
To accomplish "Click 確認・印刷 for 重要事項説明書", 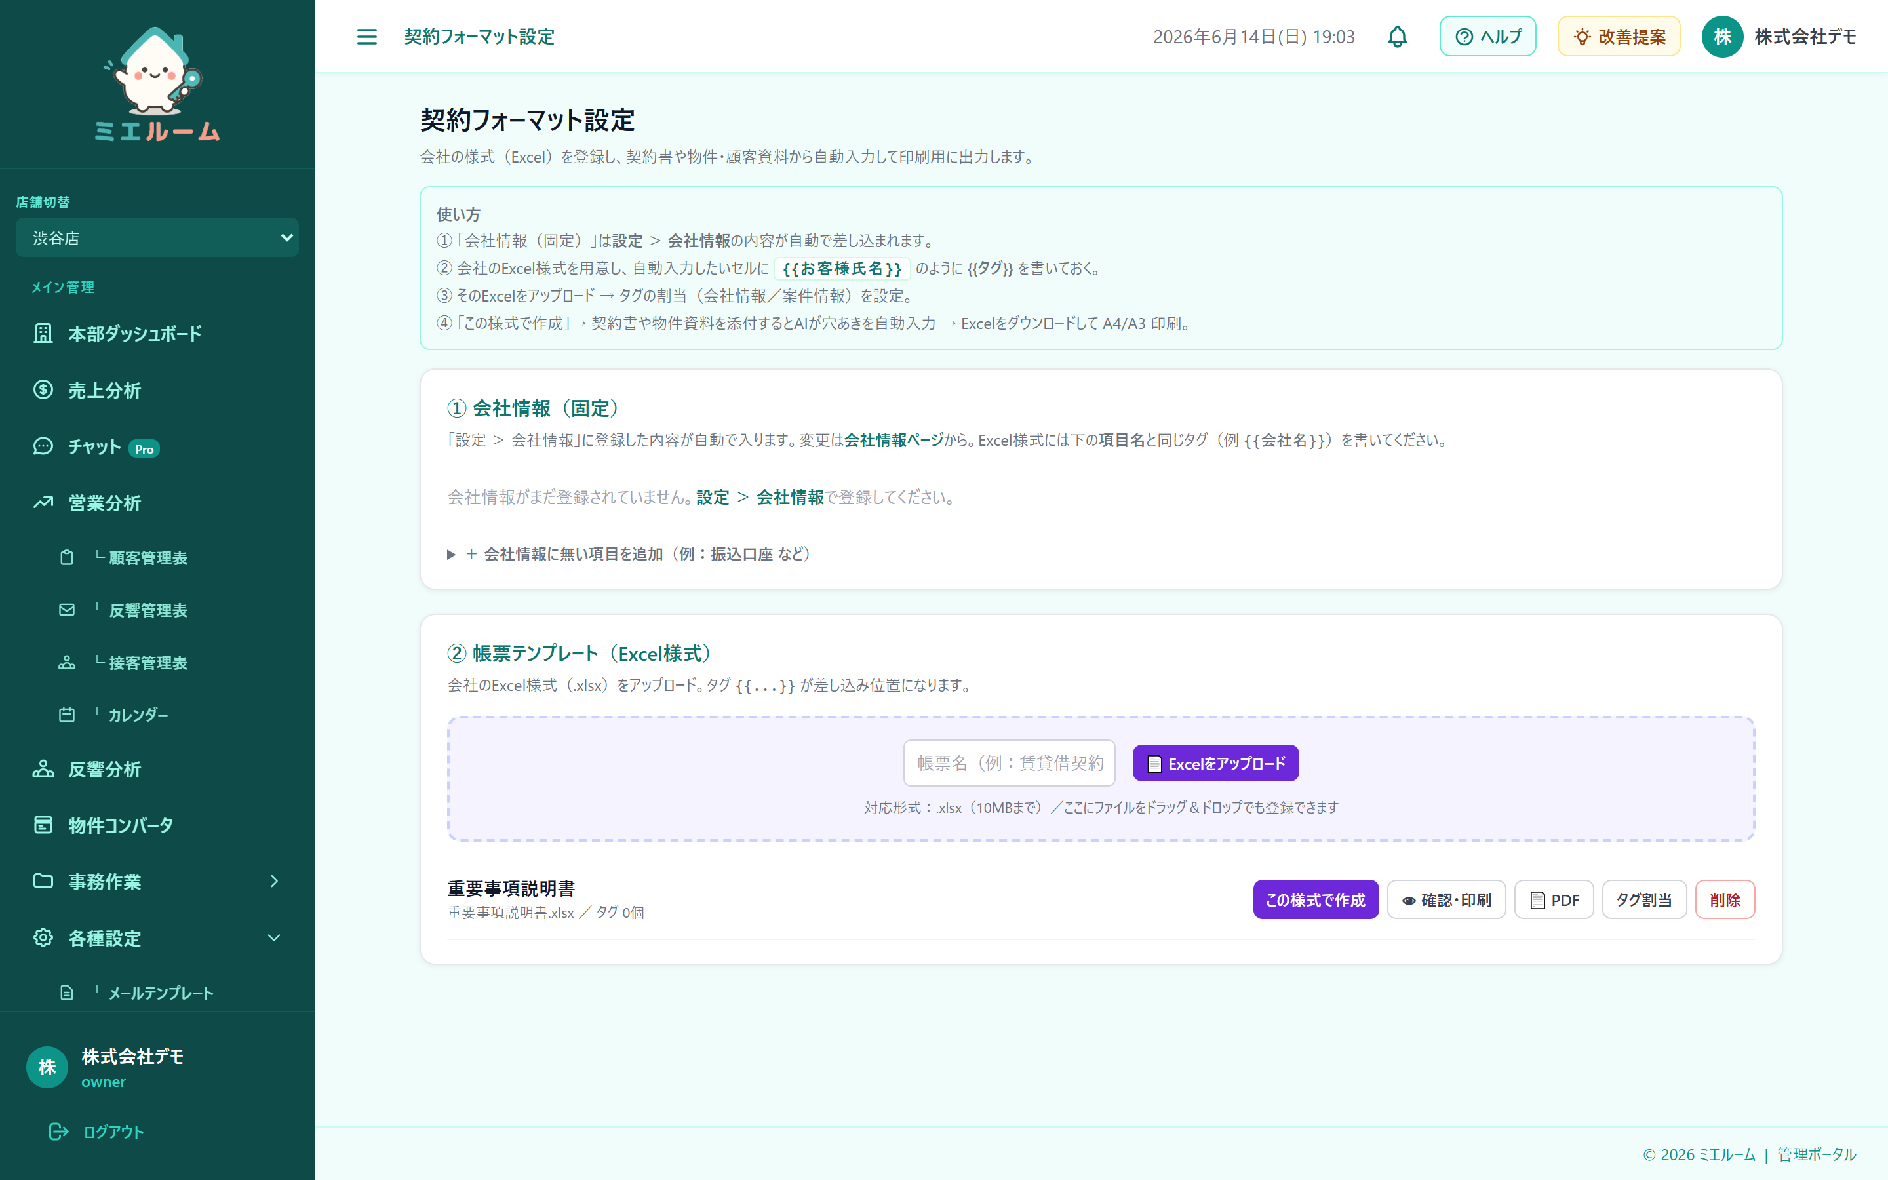I will pos(1446,900).
